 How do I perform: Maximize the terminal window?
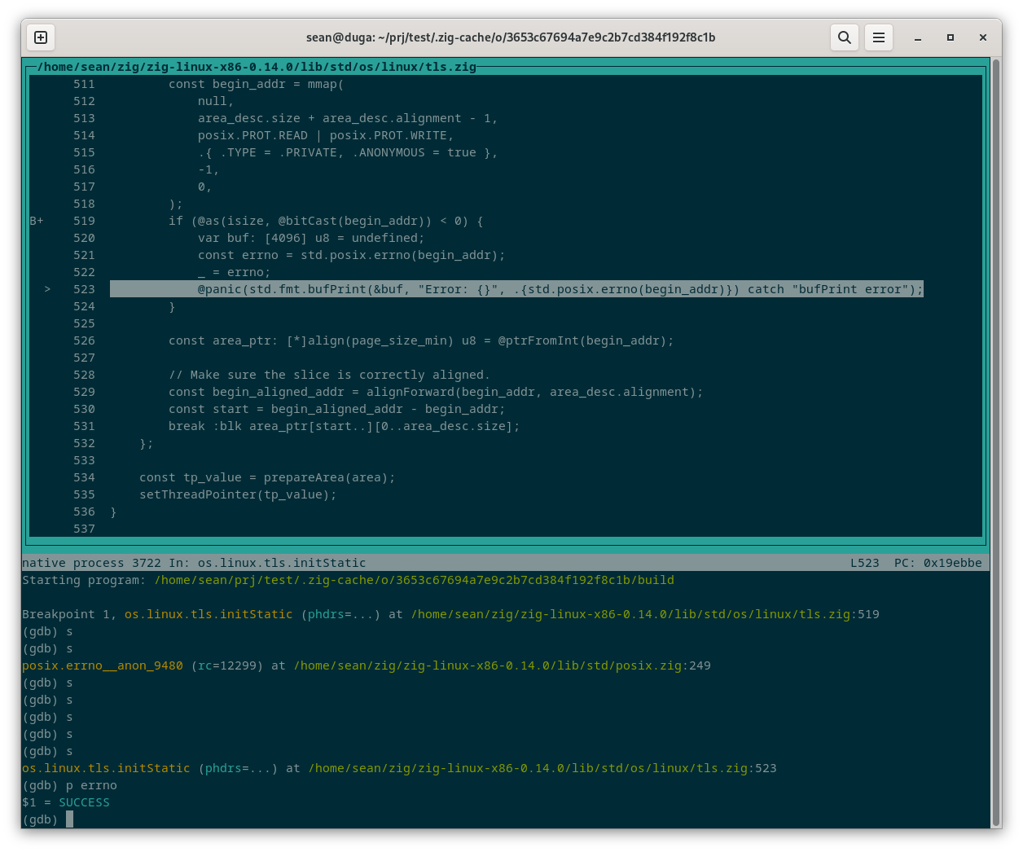(951, 37)
